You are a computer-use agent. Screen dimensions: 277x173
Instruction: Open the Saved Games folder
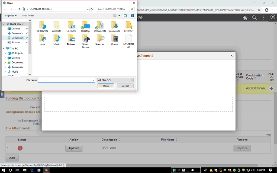click(x=85, y=41)
